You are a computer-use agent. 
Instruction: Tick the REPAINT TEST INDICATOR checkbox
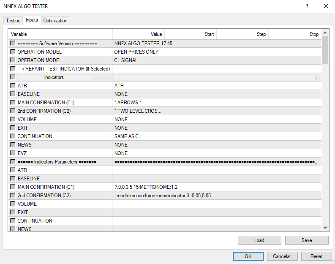(13, 68)
